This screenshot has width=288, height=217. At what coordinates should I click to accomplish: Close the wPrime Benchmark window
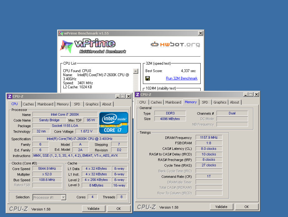pos(201,33)
